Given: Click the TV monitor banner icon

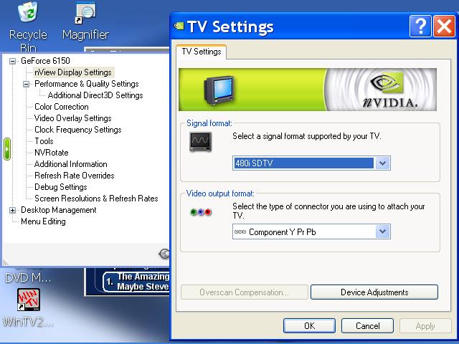Looking at the screenshot, I should [x=219, y=90].
